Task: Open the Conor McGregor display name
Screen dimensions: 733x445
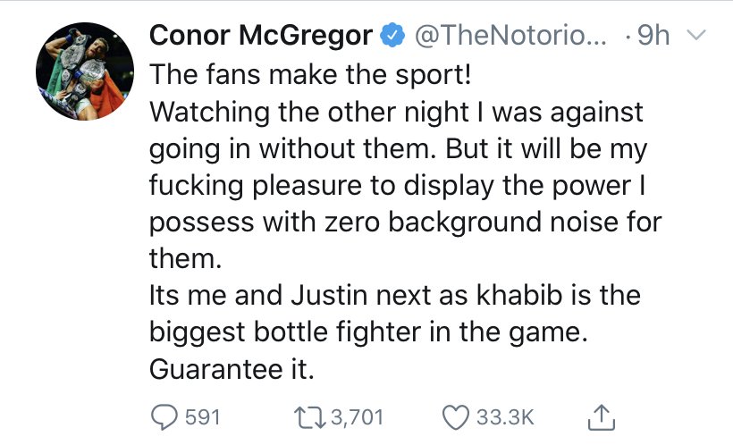Action: coord(260,37)
